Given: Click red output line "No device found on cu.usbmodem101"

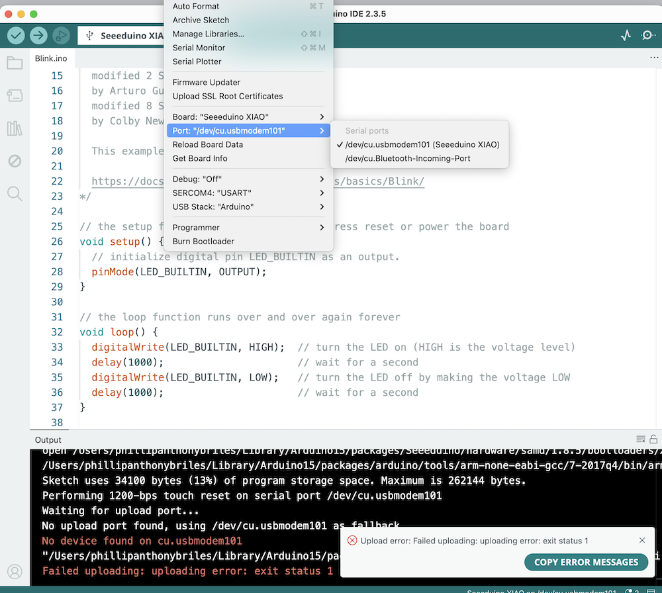Looking at the screenshot, I should 142,541.
